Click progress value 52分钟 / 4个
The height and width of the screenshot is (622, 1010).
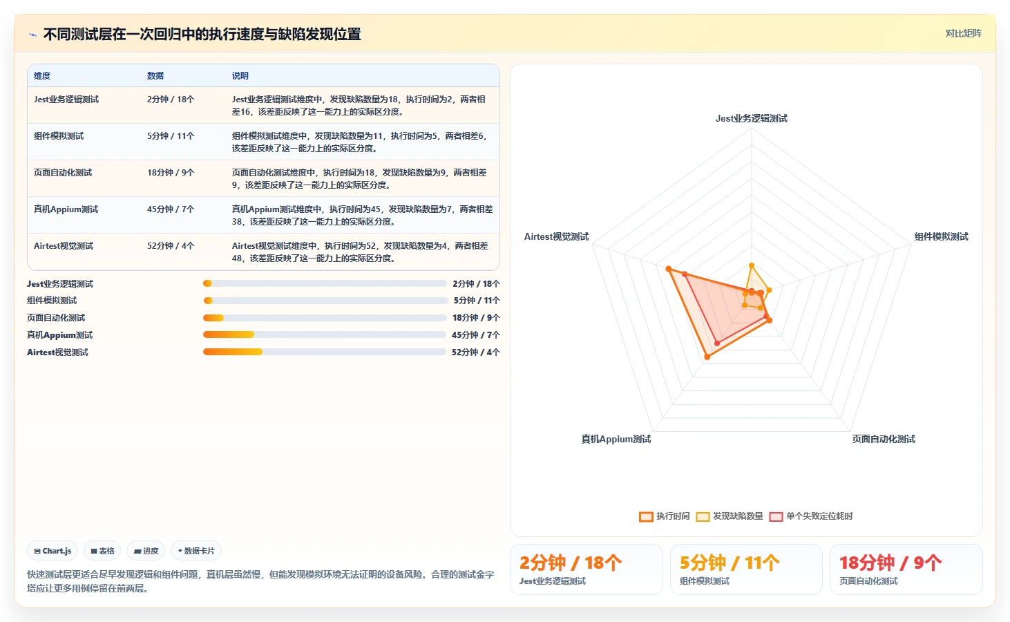point(476,352)
